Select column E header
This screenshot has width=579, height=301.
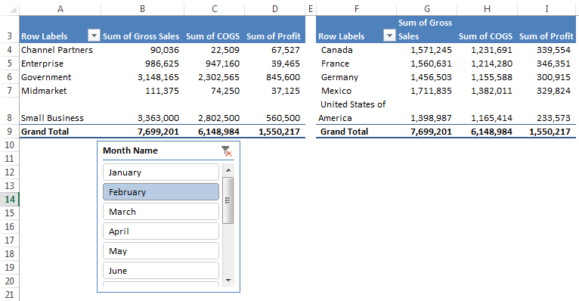[x=311, y=9]
